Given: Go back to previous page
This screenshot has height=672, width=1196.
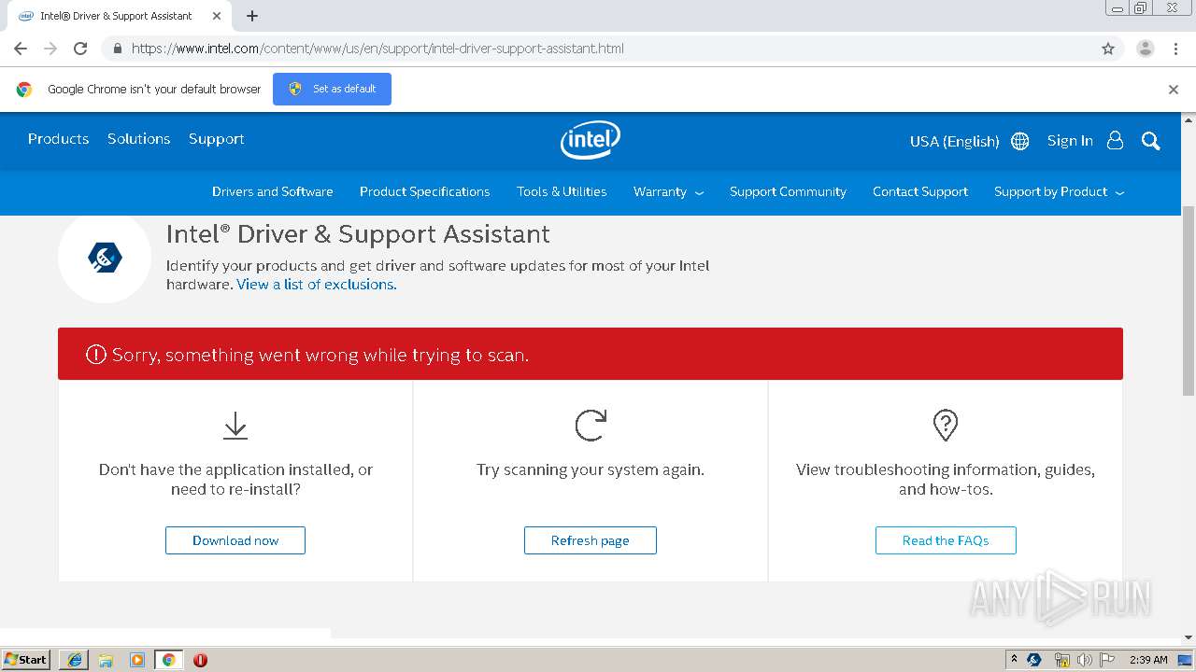Looking at the screenshot, I should (x=21, y=49).
